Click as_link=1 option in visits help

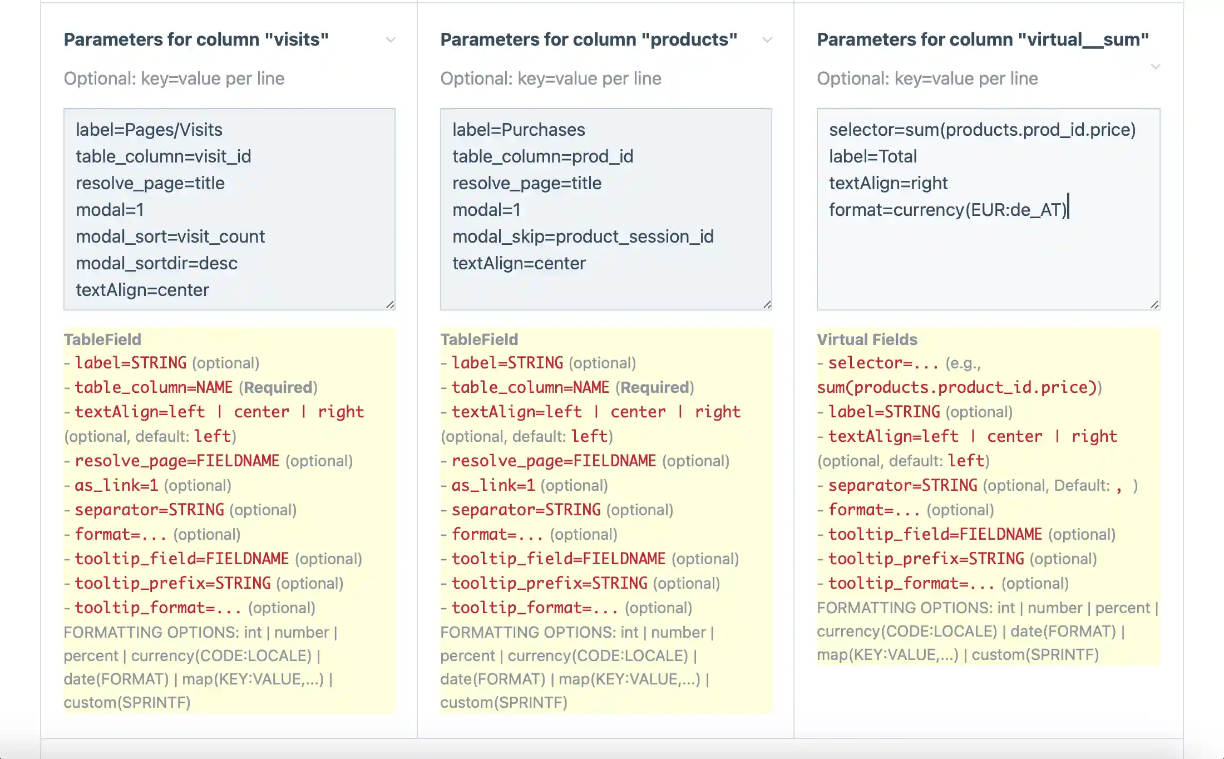tap(119, 485)
